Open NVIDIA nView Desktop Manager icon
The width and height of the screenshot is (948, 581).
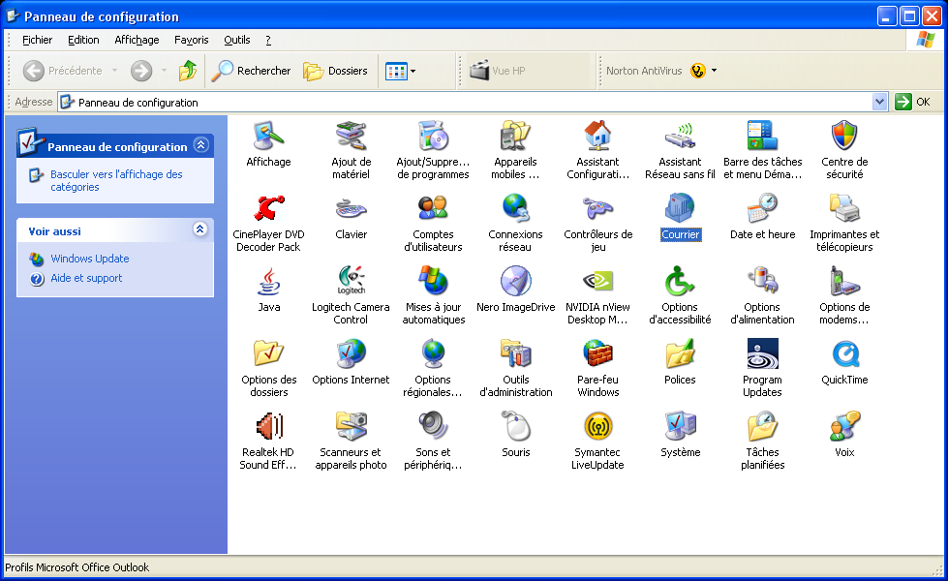pyautogui.click(x=597, y=282)
